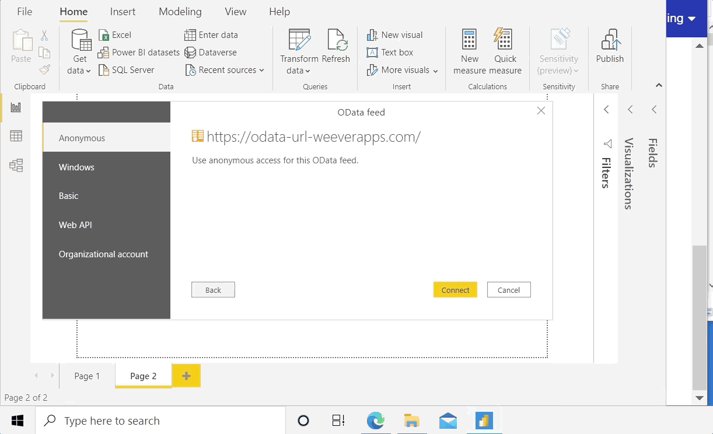
Task: Switch to Report view in sidebar
Action: 16,107
